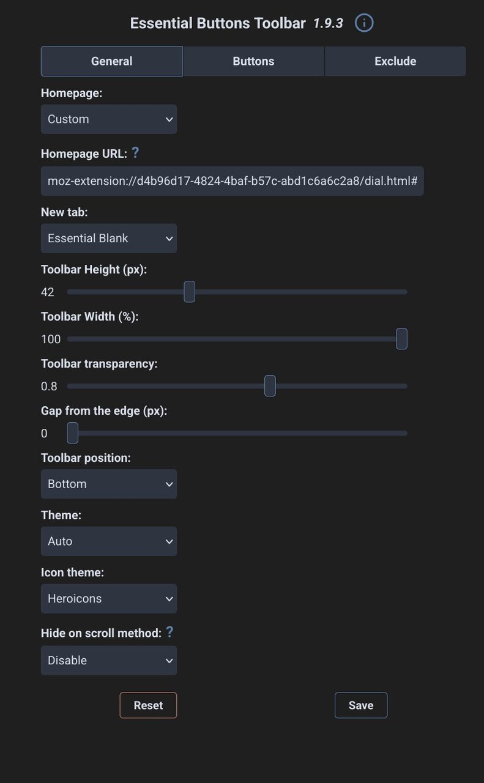484x783 pixels.
Task: Click the Hide on scroll help icon
Action: pos(170,632)
